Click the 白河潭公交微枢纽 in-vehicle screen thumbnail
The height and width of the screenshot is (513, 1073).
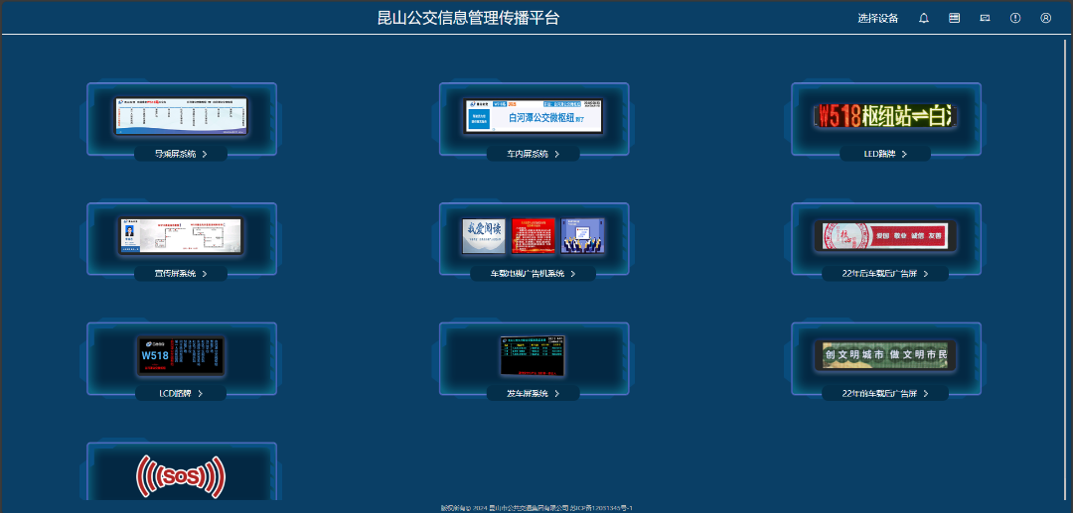click(x=534, y=116)
